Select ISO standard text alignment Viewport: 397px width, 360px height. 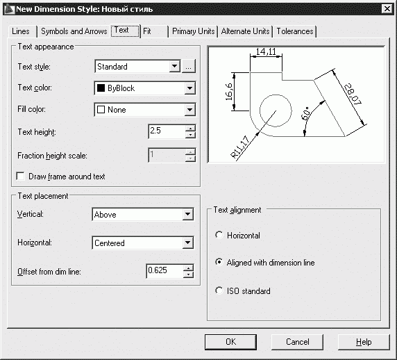[219, 291]
